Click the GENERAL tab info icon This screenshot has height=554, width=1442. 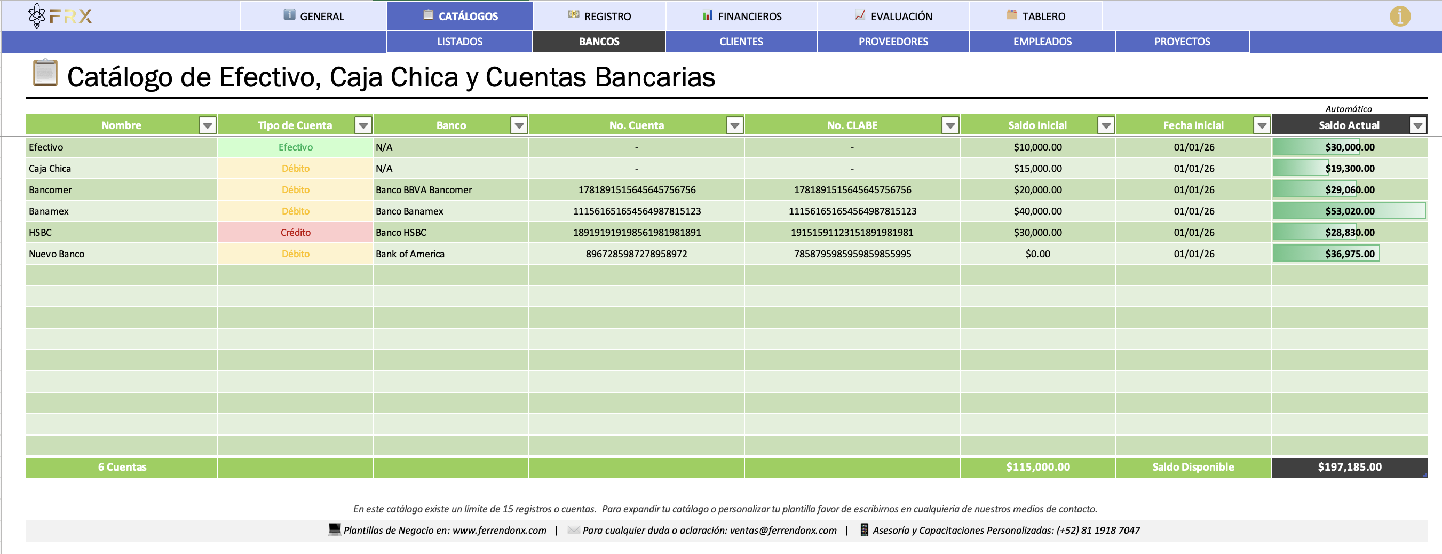tap(289, 15)
